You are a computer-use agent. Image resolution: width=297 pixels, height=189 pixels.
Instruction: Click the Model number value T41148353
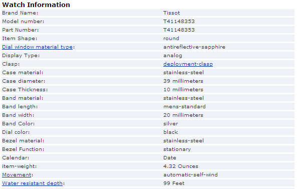coord(179,22)
